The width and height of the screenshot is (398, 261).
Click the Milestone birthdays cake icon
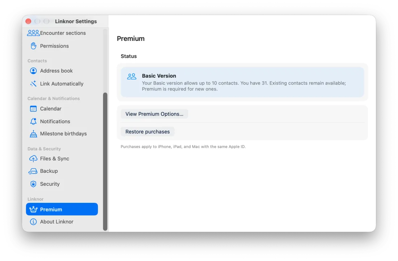tap(33, 134)
